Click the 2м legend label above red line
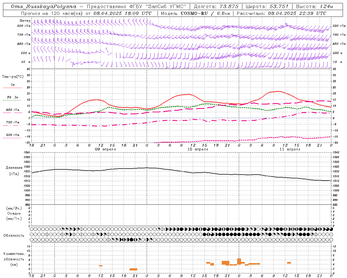Image resolution: width=347 pixels, height=278 pixels. pos(13,85)
